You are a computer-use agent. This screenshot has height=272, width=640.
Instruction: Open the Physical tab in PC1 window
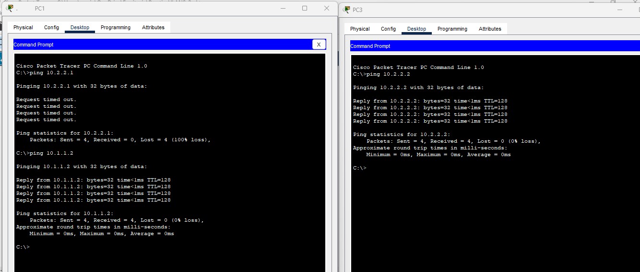pyautogui.click(x=23, y=27)
